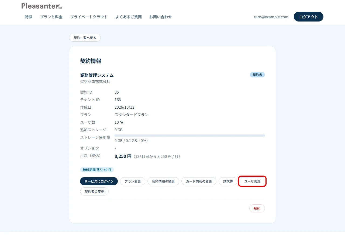The height and width of the screenshot is (242, 345).
Task: Click the オプション label
Action: coord(89,148)
